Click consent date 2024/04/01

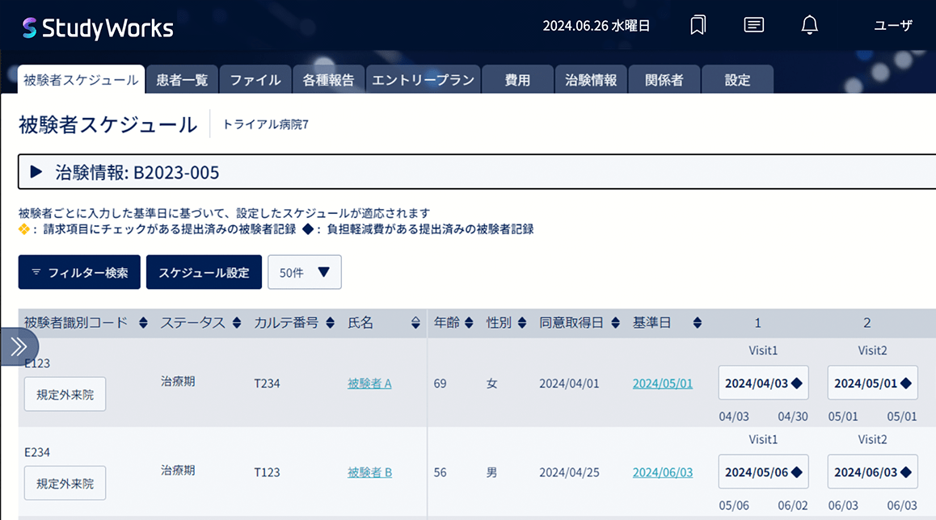point(569,384)
